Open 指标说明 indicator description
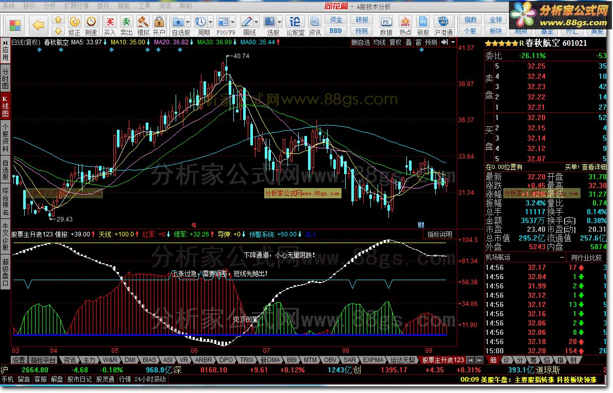613x393 pixels. (440, 234)
